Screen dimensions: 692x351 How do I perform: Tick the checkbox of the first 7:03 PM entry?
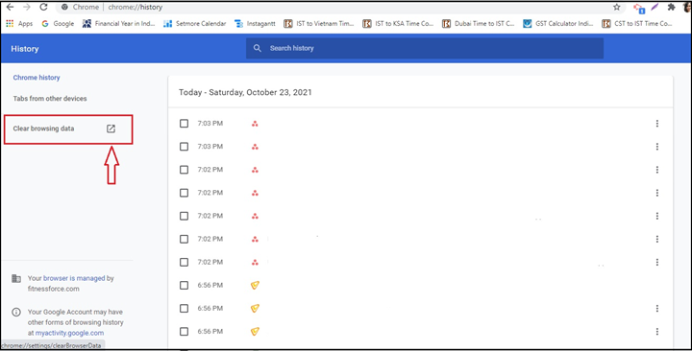click(184, 124)
